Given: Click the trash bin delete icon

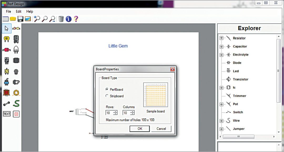Looking at the screenshot, I should pyautogui.click(x=61, y=19).
